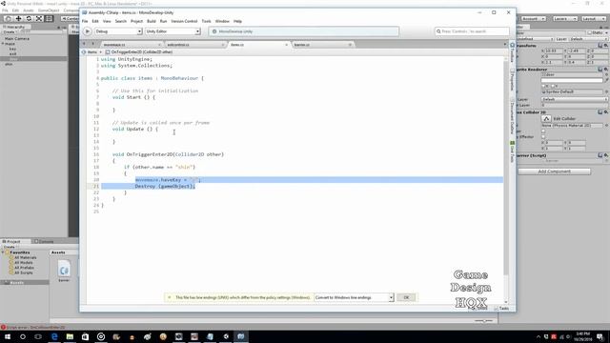This screenshot has width=610, height=343.
Task: Open Task View from the taskbar
Action: click(x=38, y=336)
